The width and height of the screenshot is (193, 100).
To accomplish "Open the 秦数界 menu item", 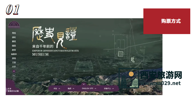I will (x=14, y=54).
